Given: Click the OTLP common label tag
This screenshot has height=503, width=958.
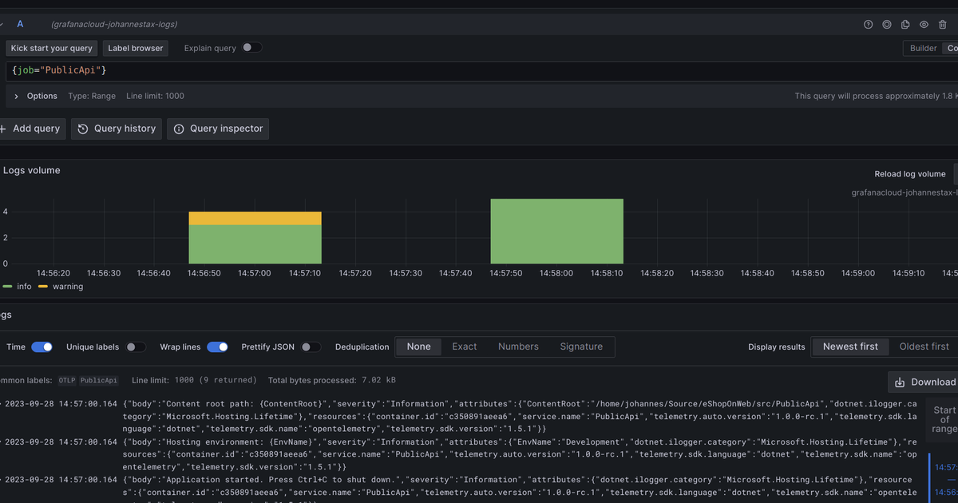Looking at the screenshot, I should [67, 380].
